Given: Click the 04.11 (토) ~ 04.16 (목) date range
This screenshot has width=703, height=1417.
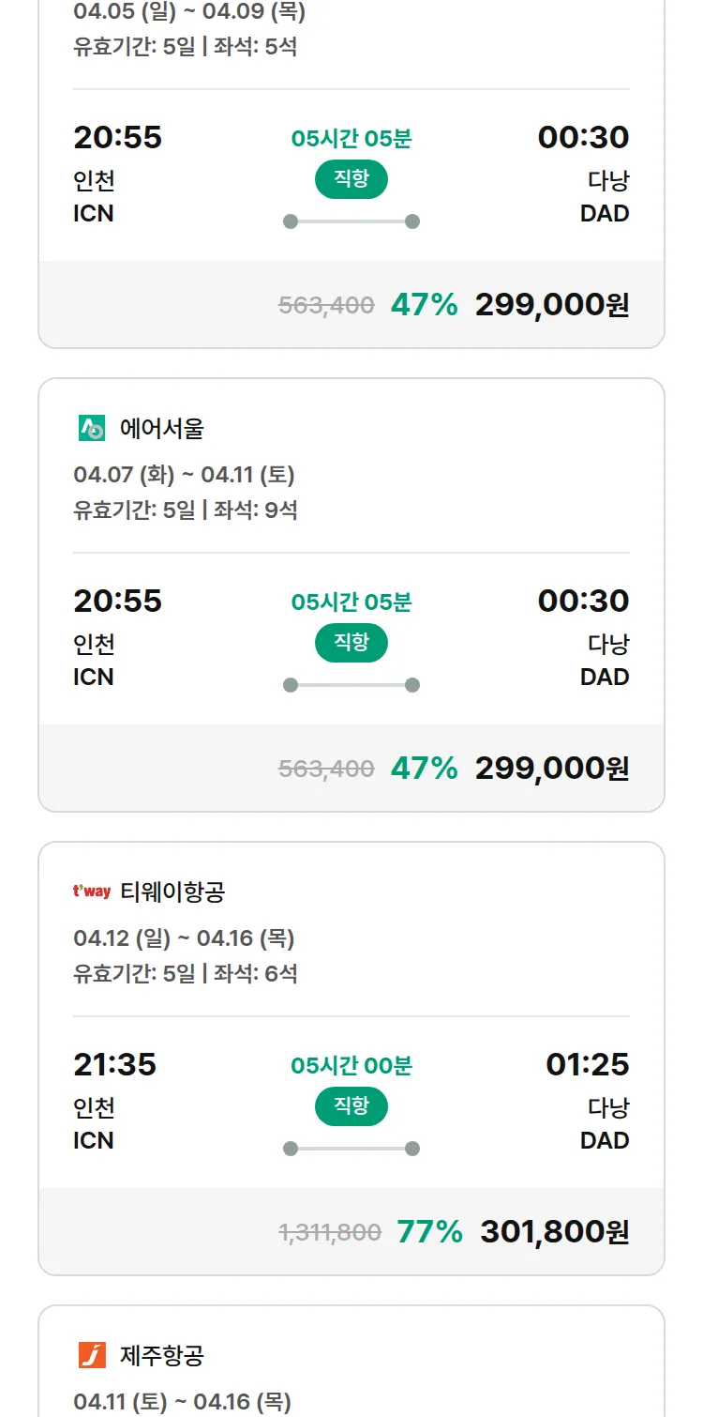Looking at the screenshot, I should tap(182, 1402).
